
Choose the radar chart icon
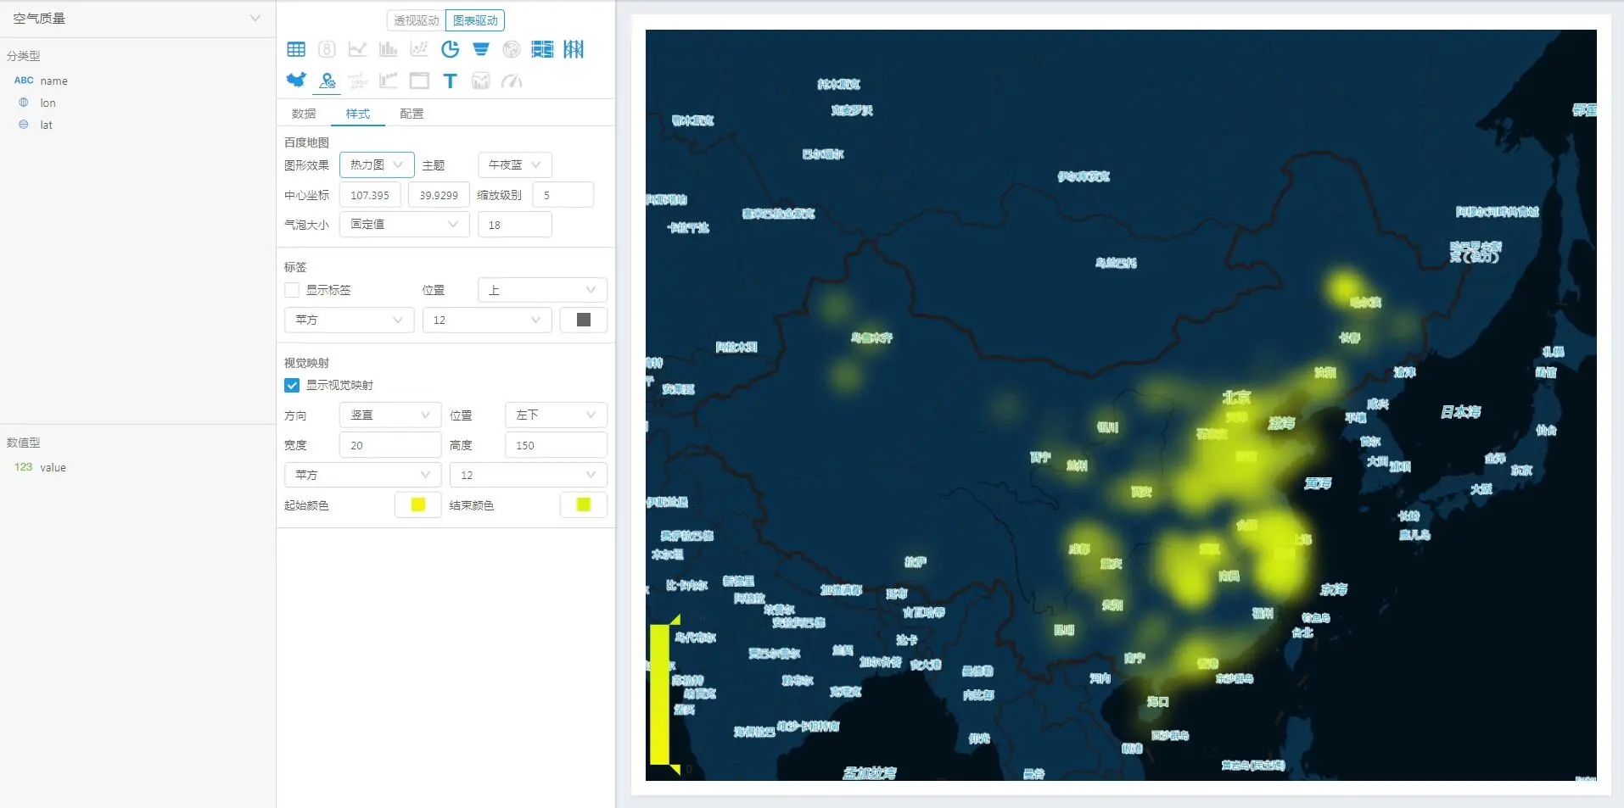click(512, 49)
